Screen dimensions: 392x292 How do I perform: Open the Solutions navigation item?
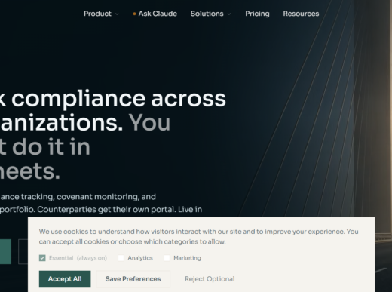[x=210, y=14]
